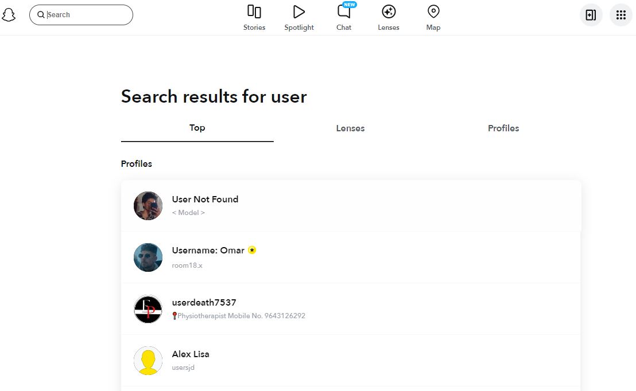Click the Alex Lisa name
This screenshot has height=391, width=636.
tap(191, 354)
